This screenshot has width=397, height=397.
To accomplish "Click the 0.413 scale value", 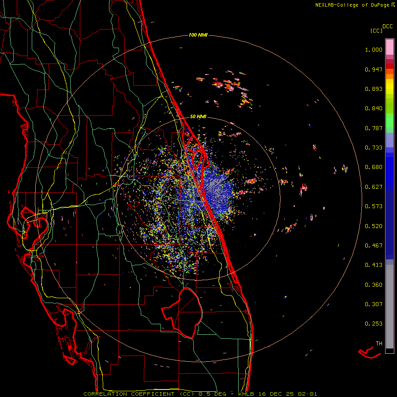I will click(374, 265).
